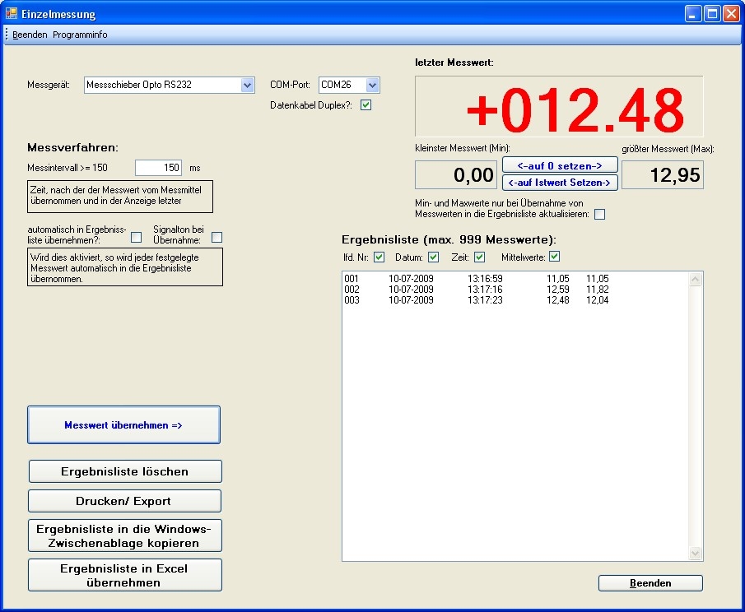745x612 pixels.
Task: Click the Beenden button at bottom right
Action: (650, 583)
